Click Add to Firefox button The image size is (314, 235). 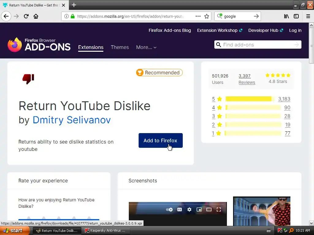pos(160,140)
